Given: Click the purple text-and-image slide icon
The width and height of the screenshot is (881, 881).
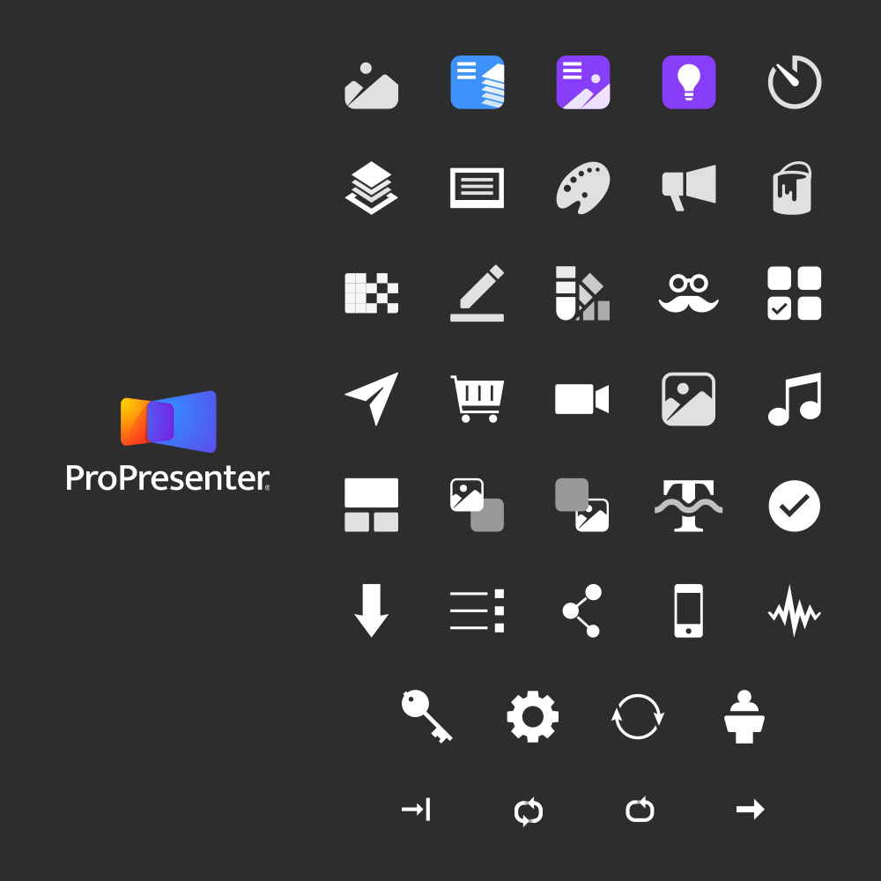Looking at the screenshot, I should point(583,82).
